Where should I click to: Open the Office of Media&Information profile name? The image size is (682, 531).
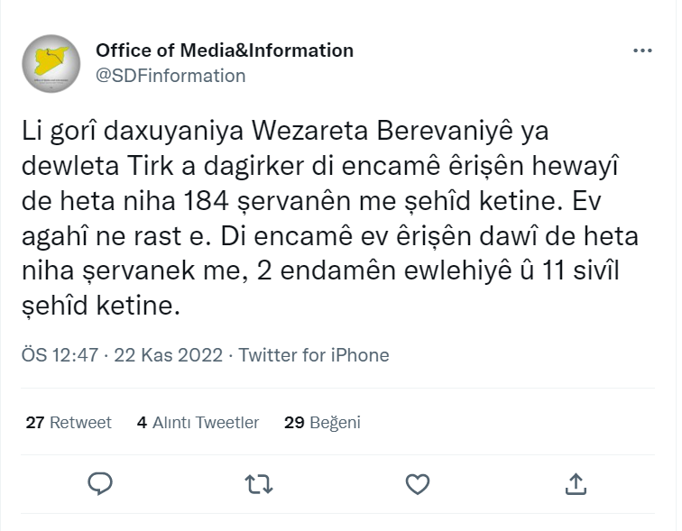click(225, 50)
